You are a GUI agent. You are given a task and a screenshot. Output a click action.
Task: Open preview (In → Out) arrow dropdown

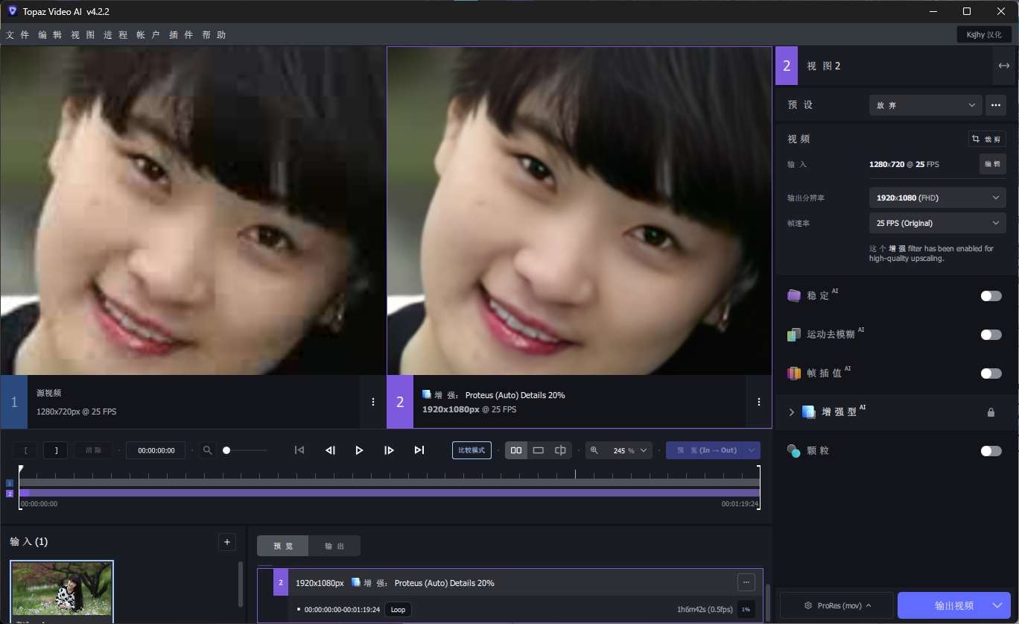coord(752,450)
